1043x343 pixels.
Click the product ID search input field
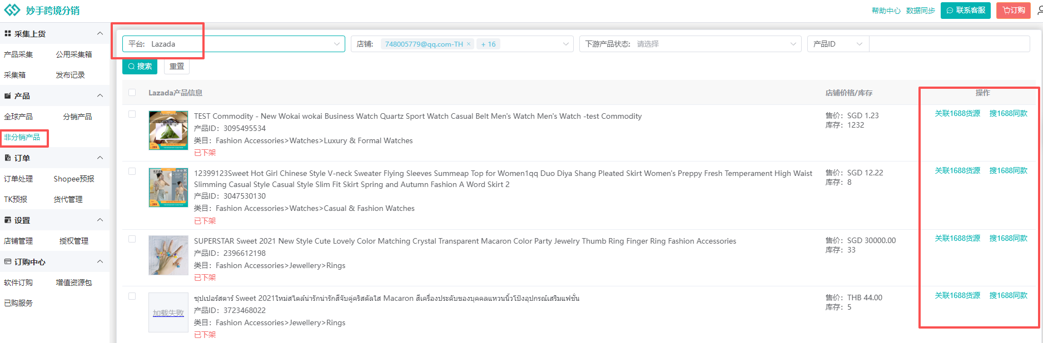point(948,44)
